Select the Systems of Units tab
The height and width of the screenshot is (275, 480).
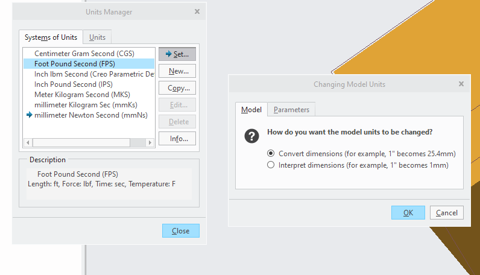tap(51, 37)
